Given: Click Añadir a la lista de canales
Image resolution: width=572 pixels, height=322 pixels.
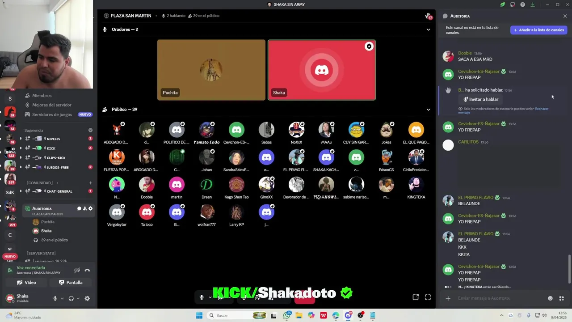Looking at the screenshot, I should tap(538, 30).
